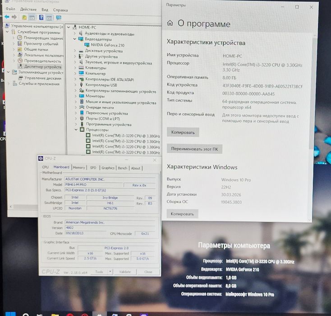Open the Вид menu

point(45,10)
